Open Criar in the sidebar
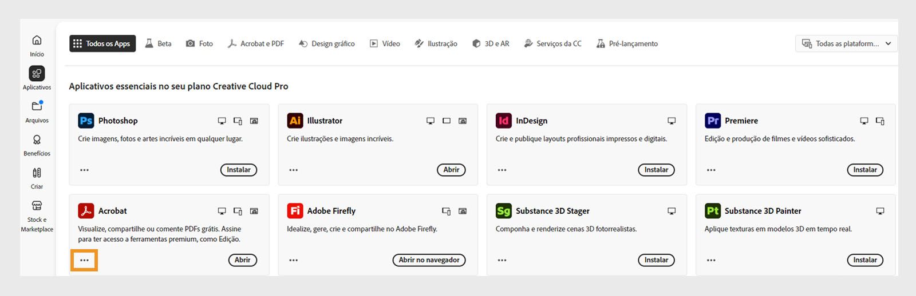Screen dimensions: 916x296 coord(37,178)
